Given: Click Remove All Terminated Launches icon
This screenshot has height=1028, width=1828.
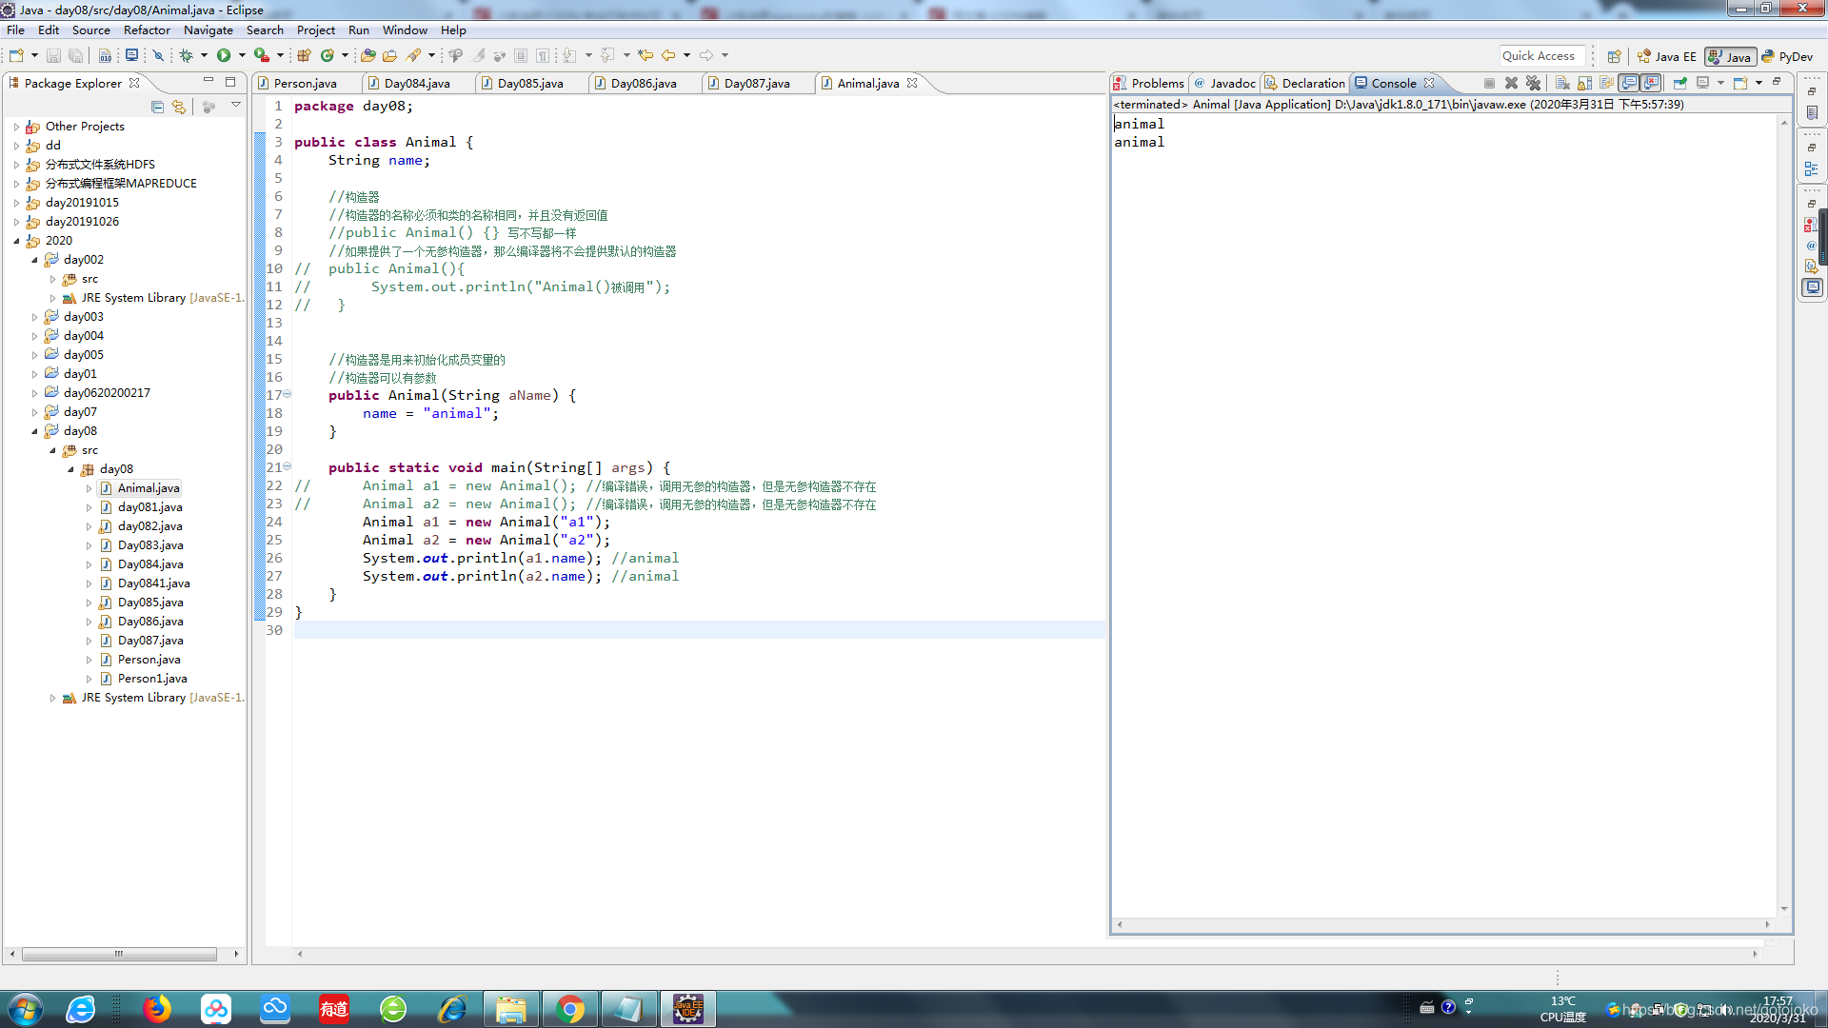Looking at the screenshot, I should [x=1533, y=83].
